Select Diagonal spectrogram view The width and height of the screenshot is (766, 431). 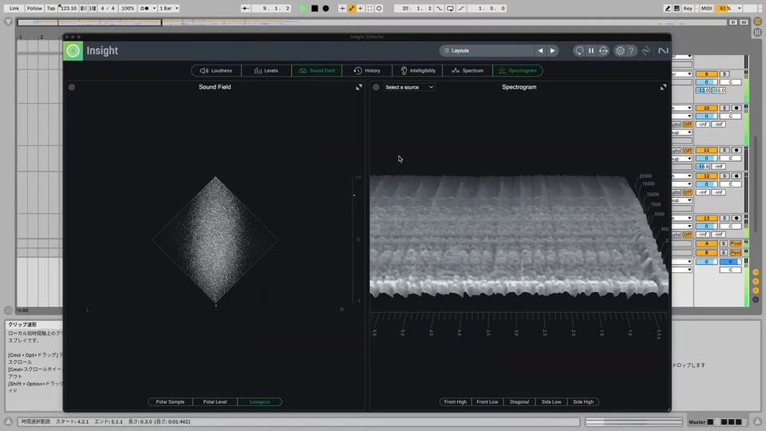point(519,401)
